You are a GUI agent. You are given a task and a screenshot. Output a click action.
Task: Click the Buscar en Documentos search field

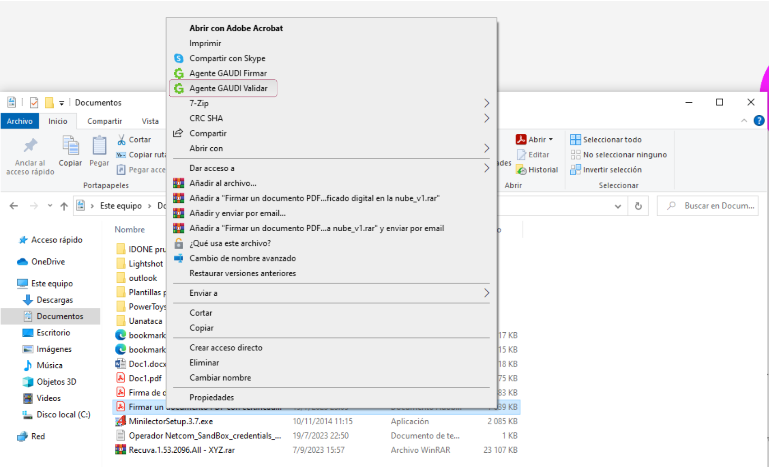718,206
